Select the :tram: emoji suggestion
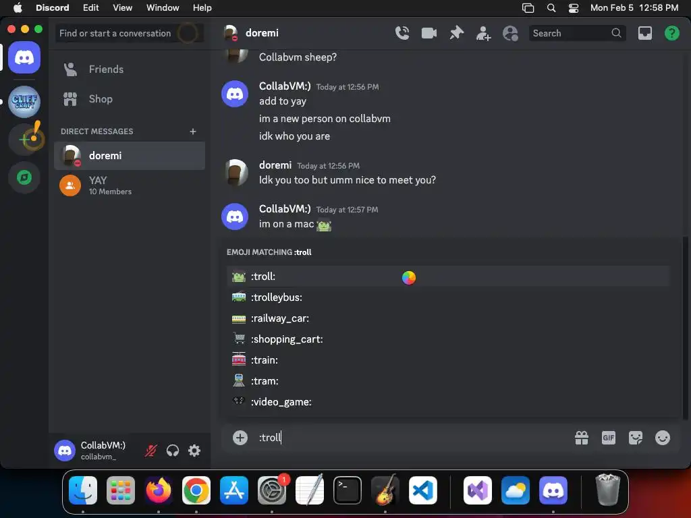The width and height of the screenshot is (691, 518). 448,381
